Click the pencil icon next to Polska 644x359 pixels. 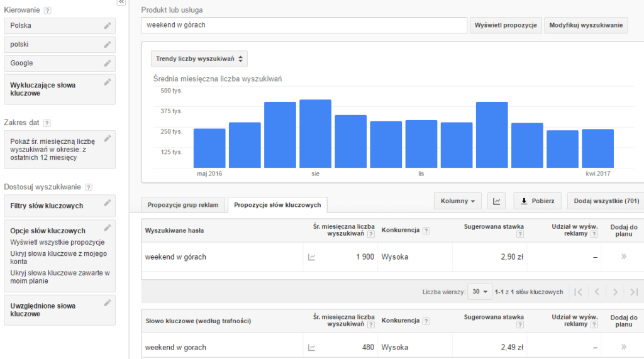click(108, 26)
